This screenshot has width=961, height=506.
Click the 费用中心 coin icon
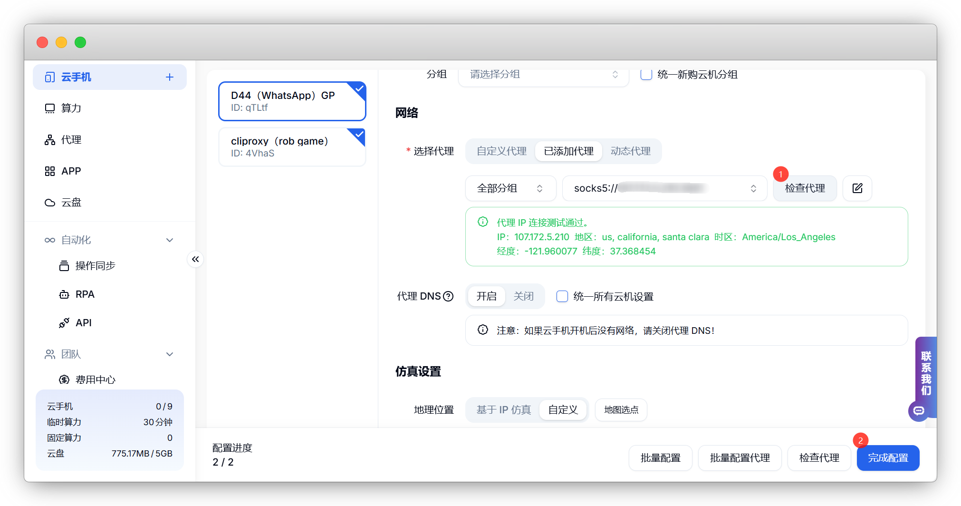coord(64,379)
